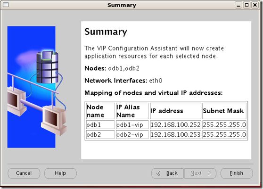Maximize the Summary window

click(x=247, y=5)
